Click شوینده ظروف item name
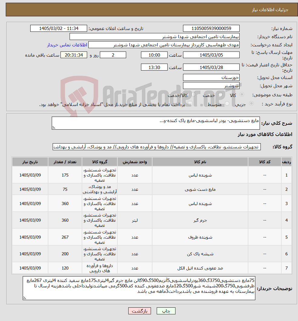Viewport: 298px width, 321px height. click(x=200, y=237)
